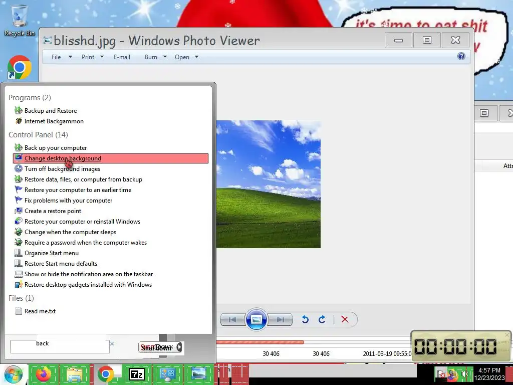Click the taskbar clock showing 4:57 PM
513x385 pixels.
point(489,374)
